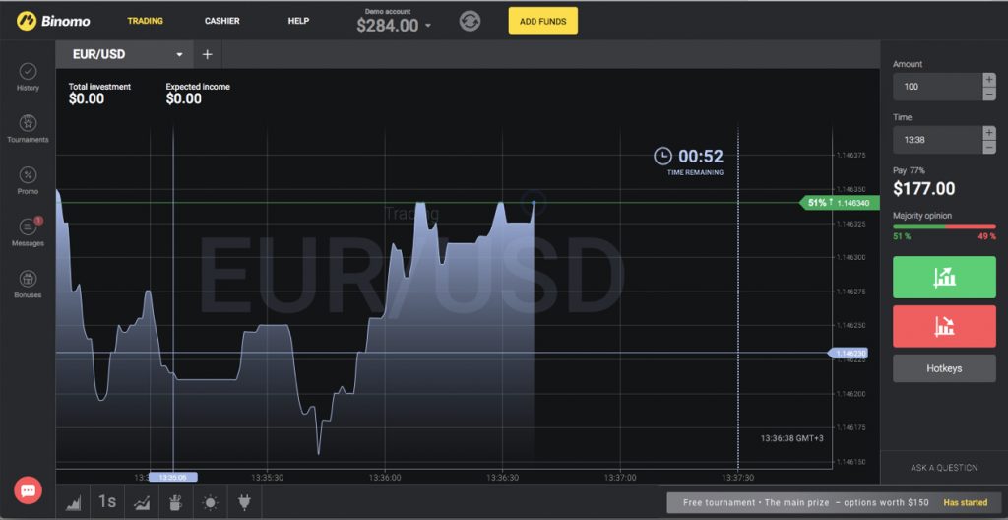1008x520 pixels.
Task: Click the Amount input field
Action: [937, 87]
